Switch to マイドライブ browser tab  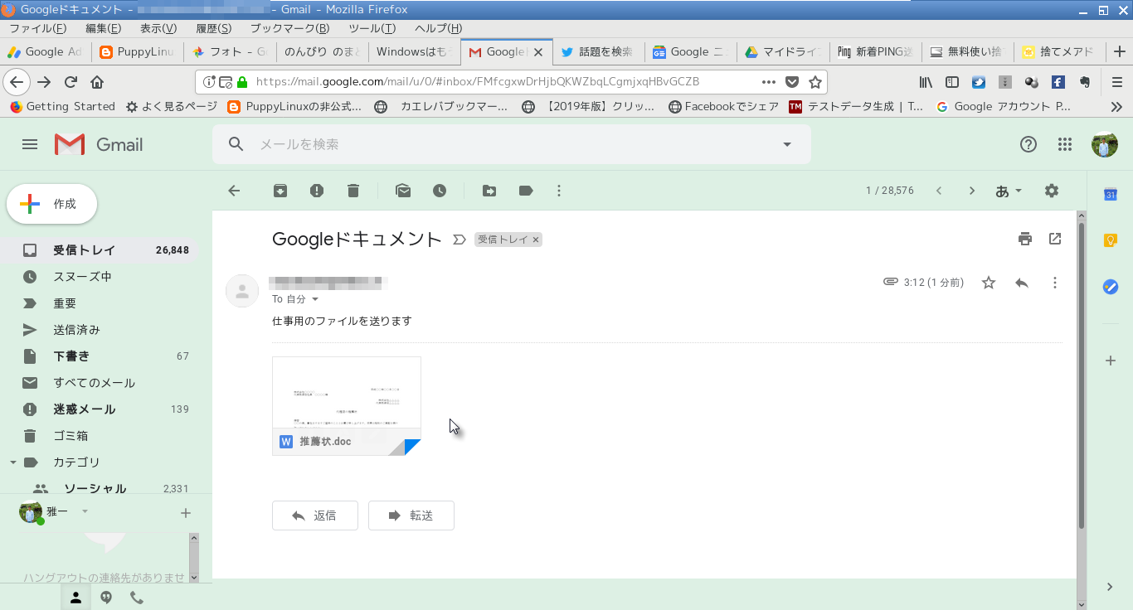coord(783,51)
